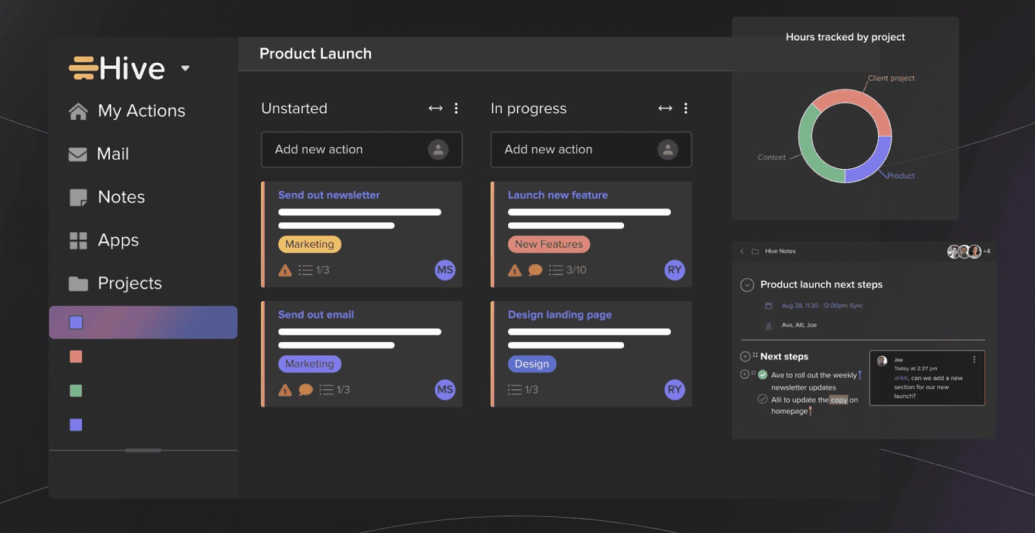The width and height of the screenshot is (1035, 533).
Task: Open the Send out newsletter card title
Action: click(329, 195)
